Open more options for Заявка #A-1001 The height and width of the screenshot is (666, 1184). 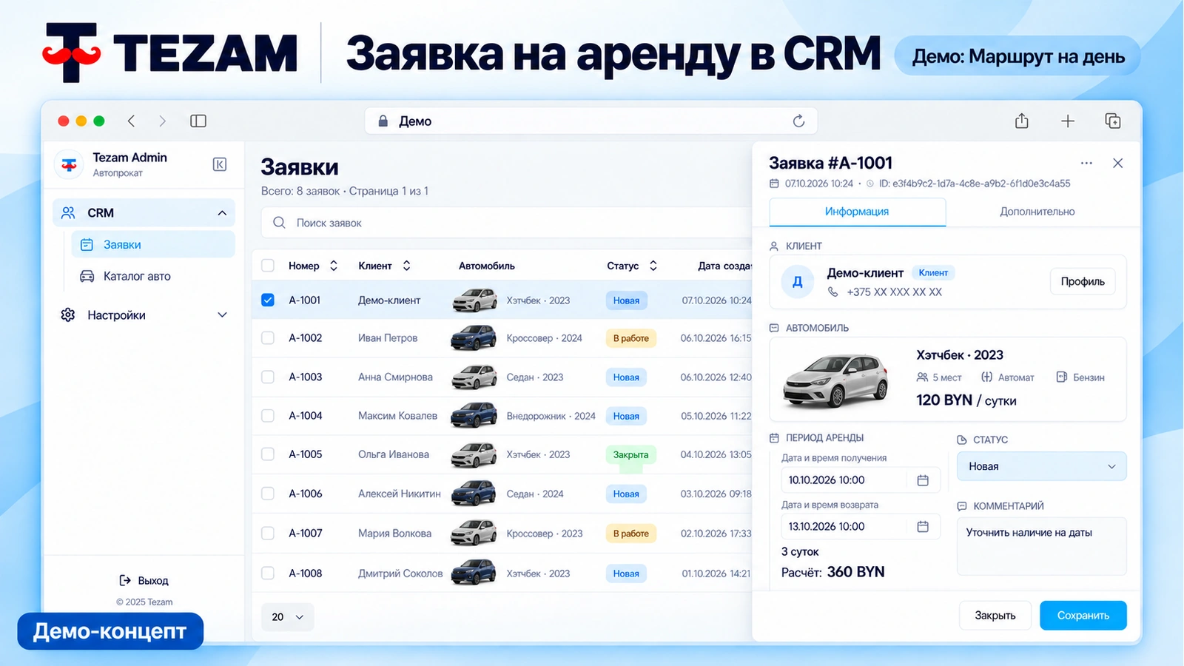click(1086, 163)
